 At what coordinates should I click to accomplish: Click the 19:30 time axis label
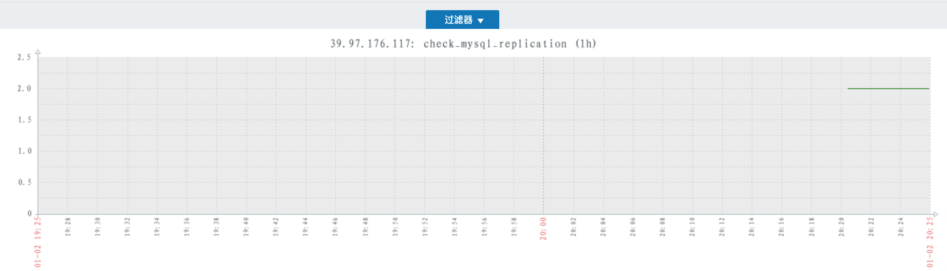[x=97, y=227]
